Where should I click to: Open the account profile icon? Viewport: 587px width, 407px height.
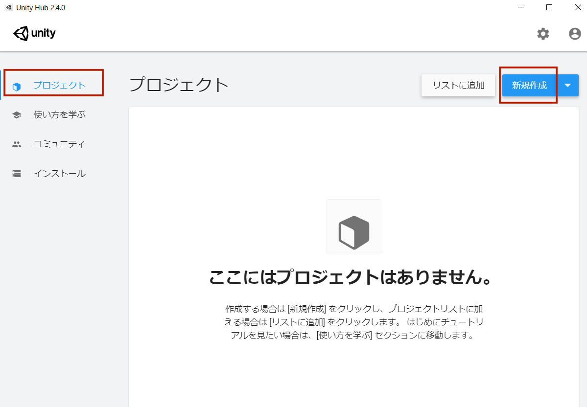click(x=574, y=34)
